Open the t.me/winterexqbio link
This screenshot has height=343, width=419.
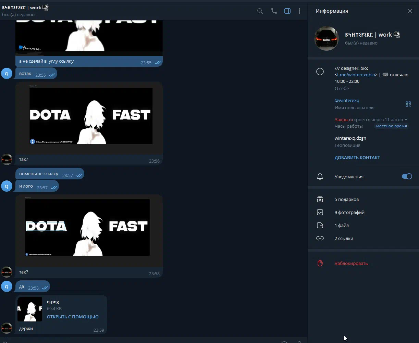(x=356, y=75)
